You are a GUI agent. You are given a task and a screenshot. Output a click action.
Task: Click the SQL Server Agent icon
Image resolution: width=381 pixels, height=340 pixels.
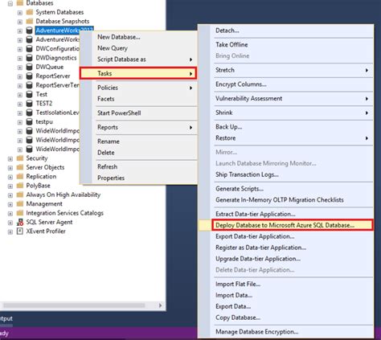tap(20, 222)
